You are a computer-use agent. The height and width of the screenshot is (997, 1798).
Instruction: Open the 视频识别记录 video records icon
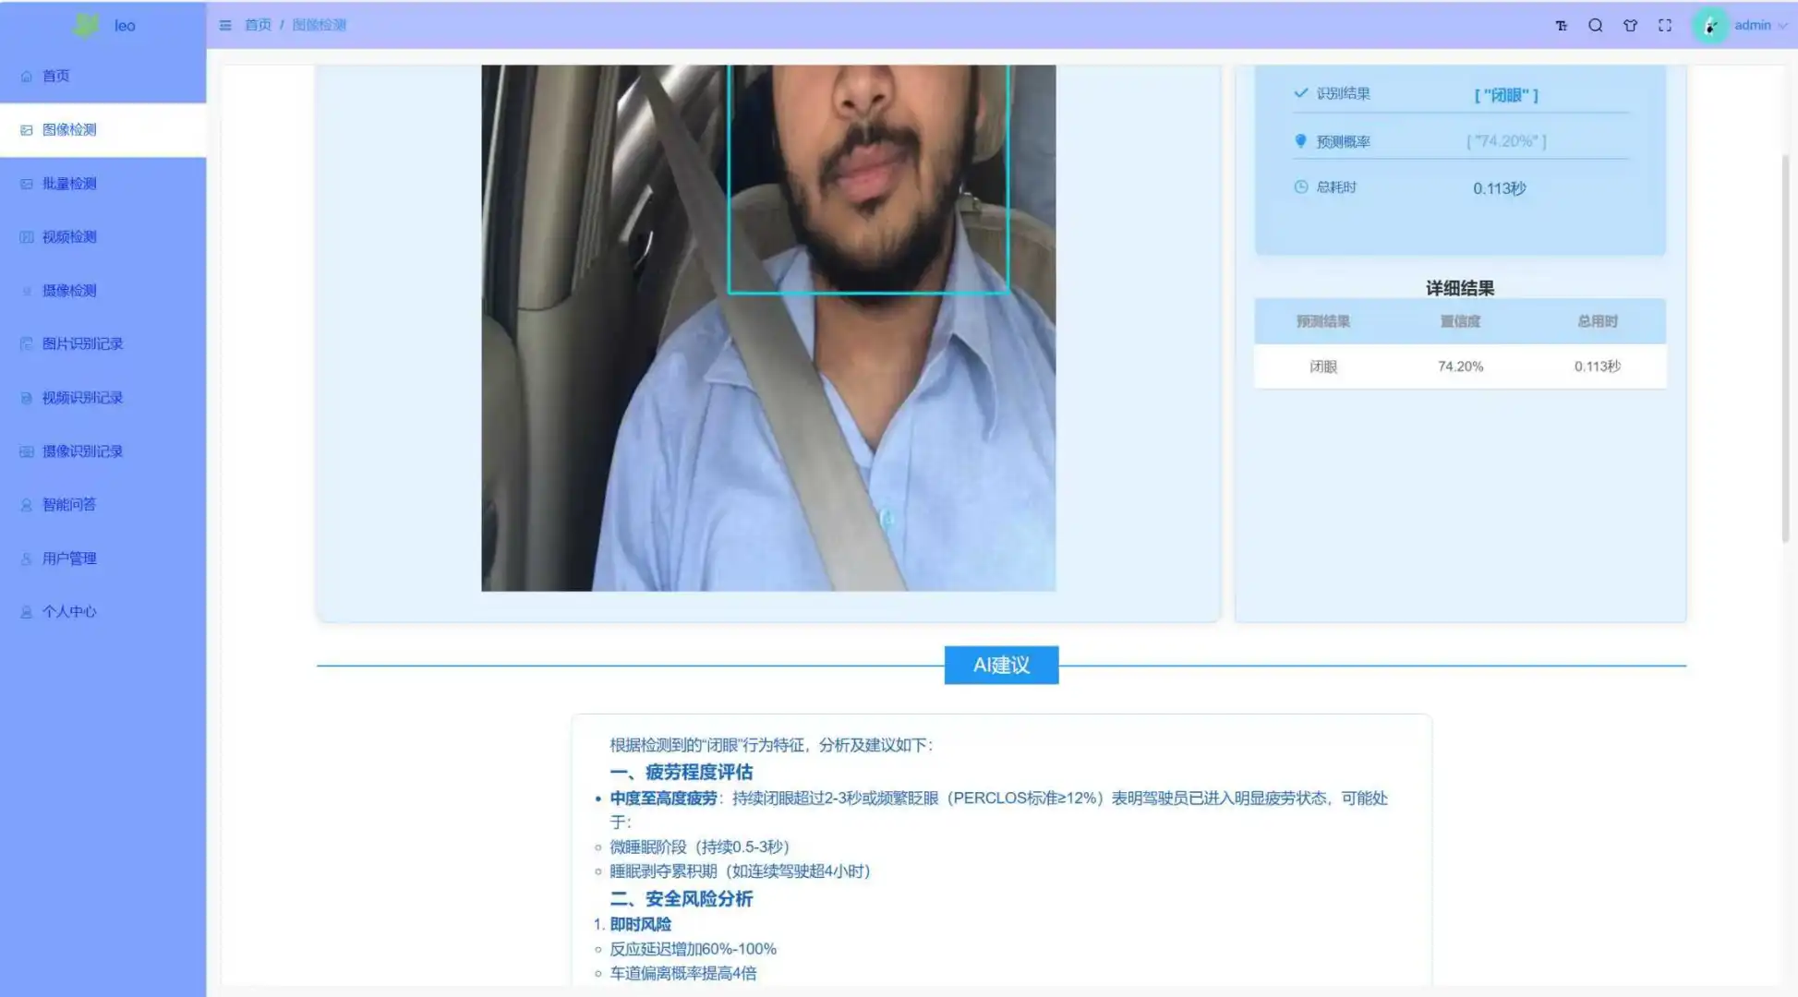(26, 397)
